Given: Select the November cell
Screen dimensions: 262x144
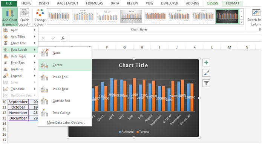Looking at the screenshot, I should [x=18, y=113].
